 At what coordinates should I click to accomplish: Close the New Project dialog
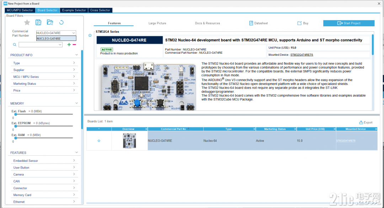point(379,4)
